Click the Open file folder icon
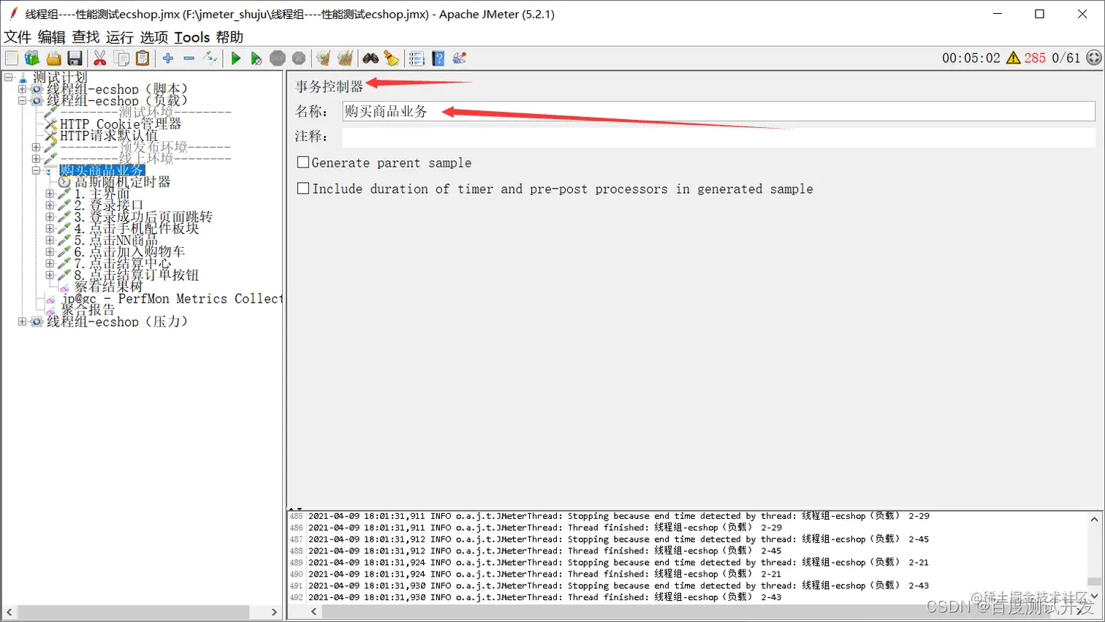Viewport: 1105px width, 622px height. (x=54, y=58)
